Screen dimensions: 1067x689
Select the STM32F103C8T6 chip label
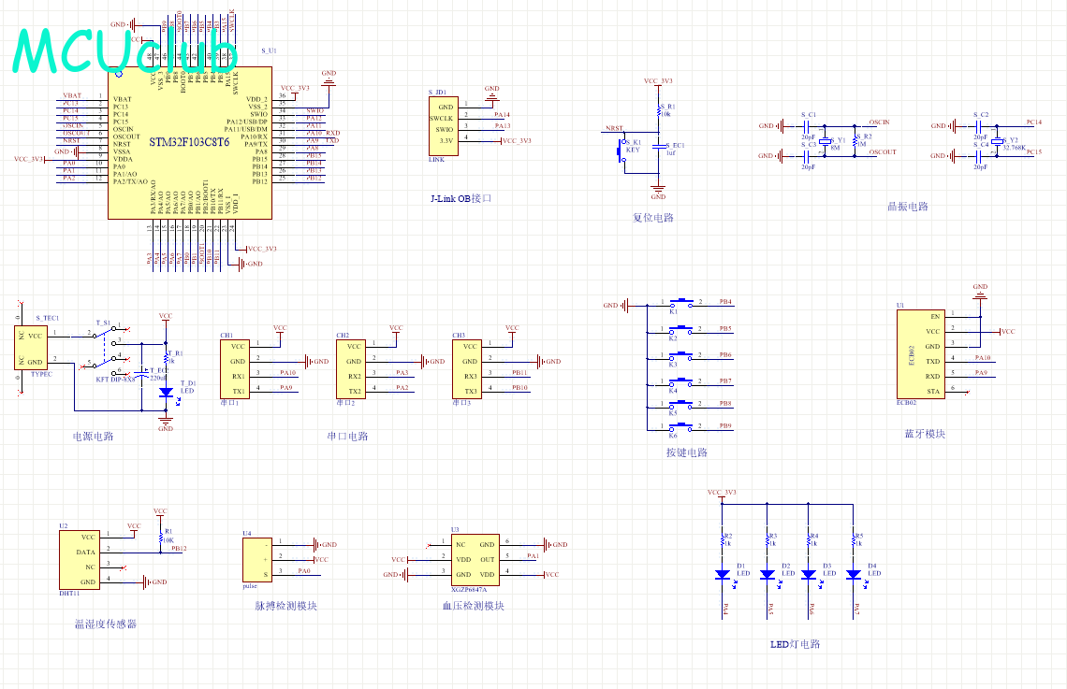189,142
